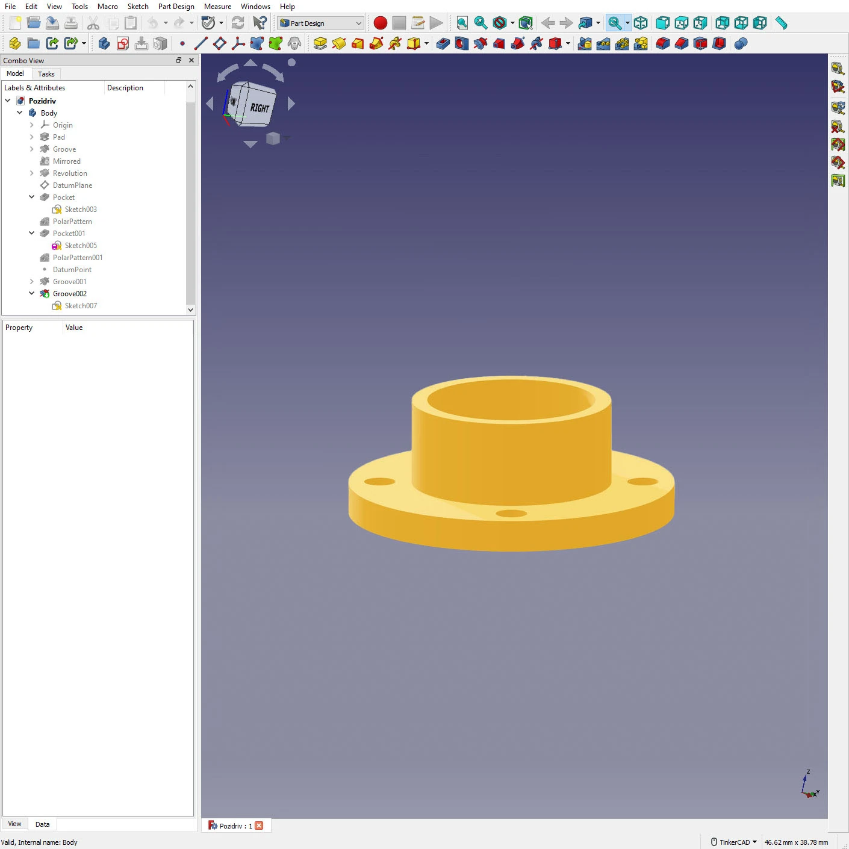Expand the Revolution tree node
This screenshot has width=849, height=849.
pyautogui.click(x=32, y=173)
